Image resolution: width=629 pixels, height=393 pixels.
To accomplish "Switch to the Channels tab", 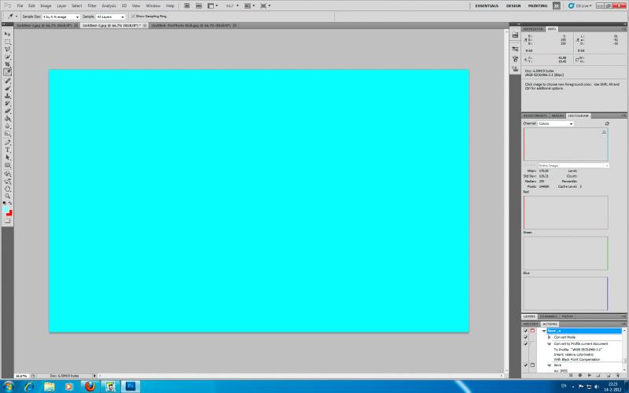I will [548, 317].
